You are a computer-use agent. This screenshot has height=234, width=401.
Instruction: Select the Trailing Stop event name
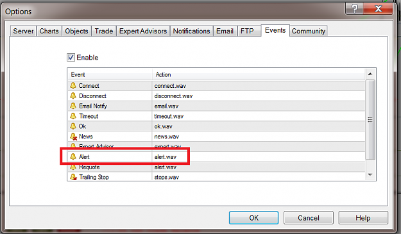click(x=94, y=177)
